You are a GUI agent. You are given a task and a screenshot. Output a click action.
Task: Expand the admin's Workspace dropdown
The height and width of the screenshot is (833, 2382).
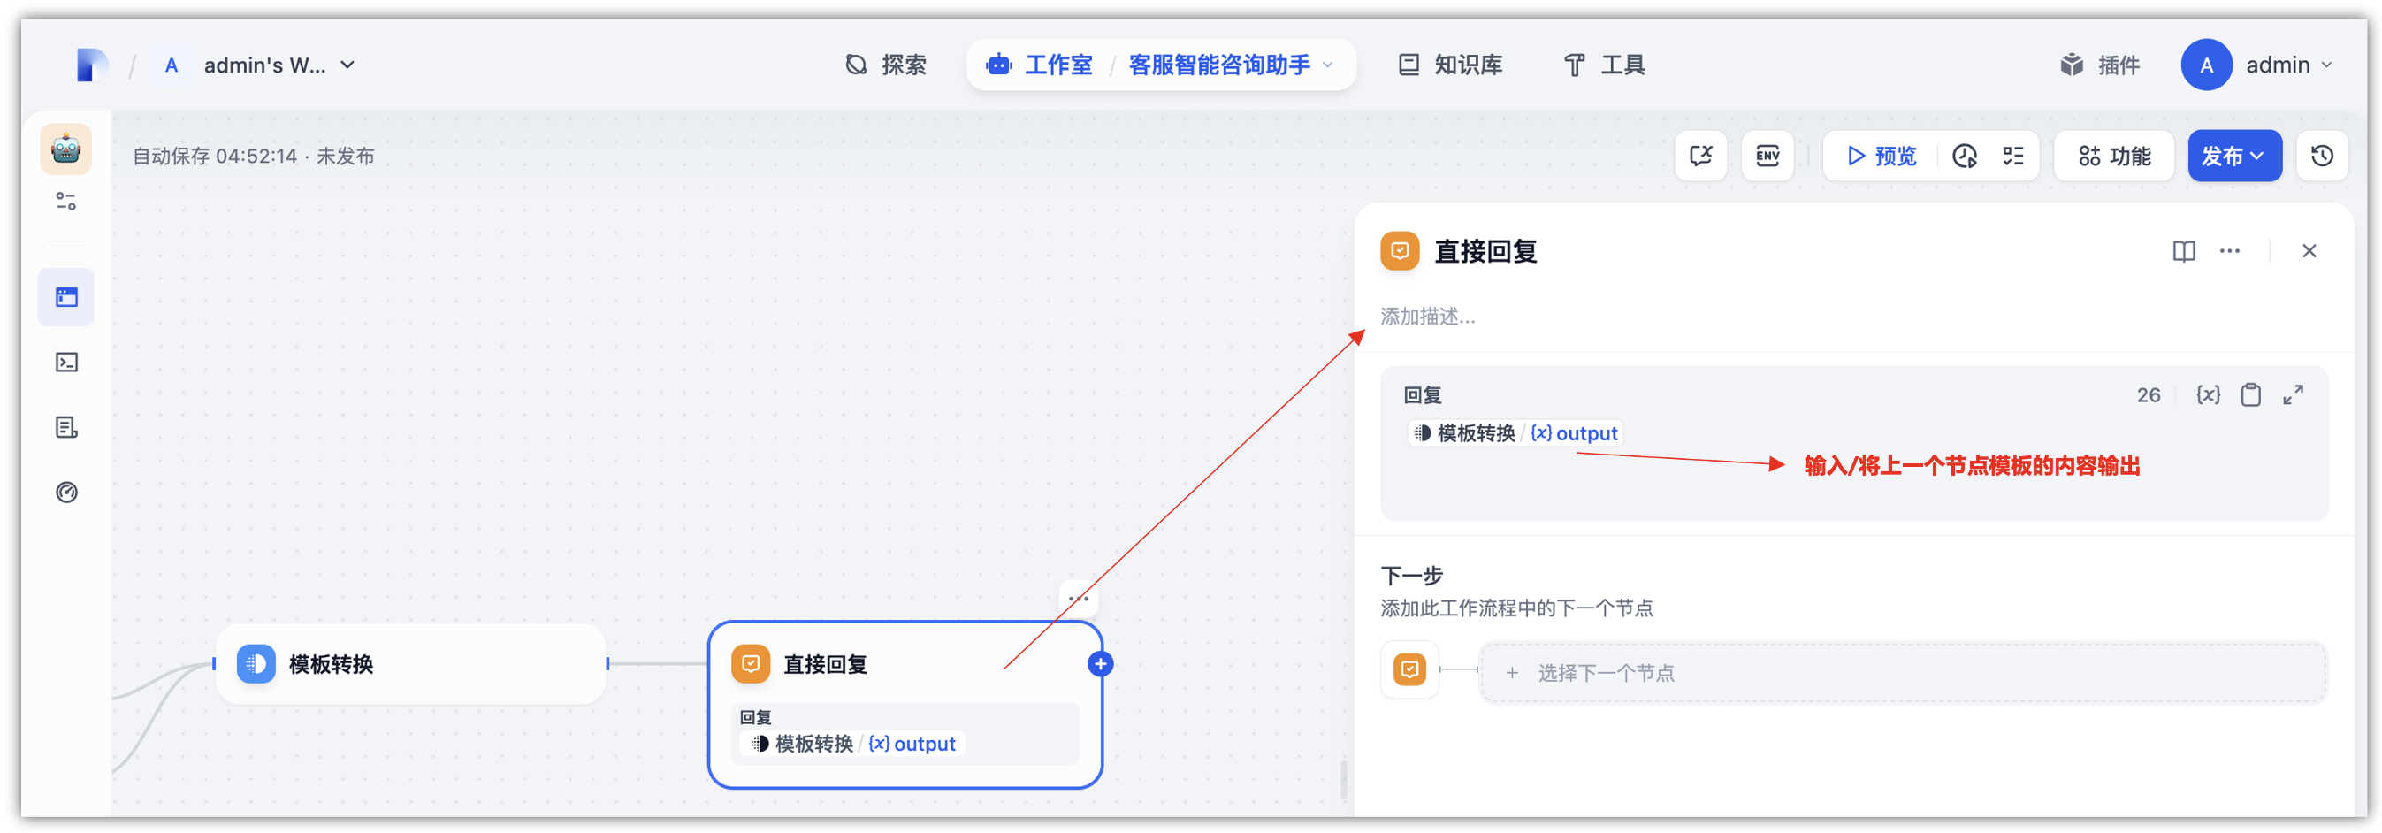pos(347,65)
